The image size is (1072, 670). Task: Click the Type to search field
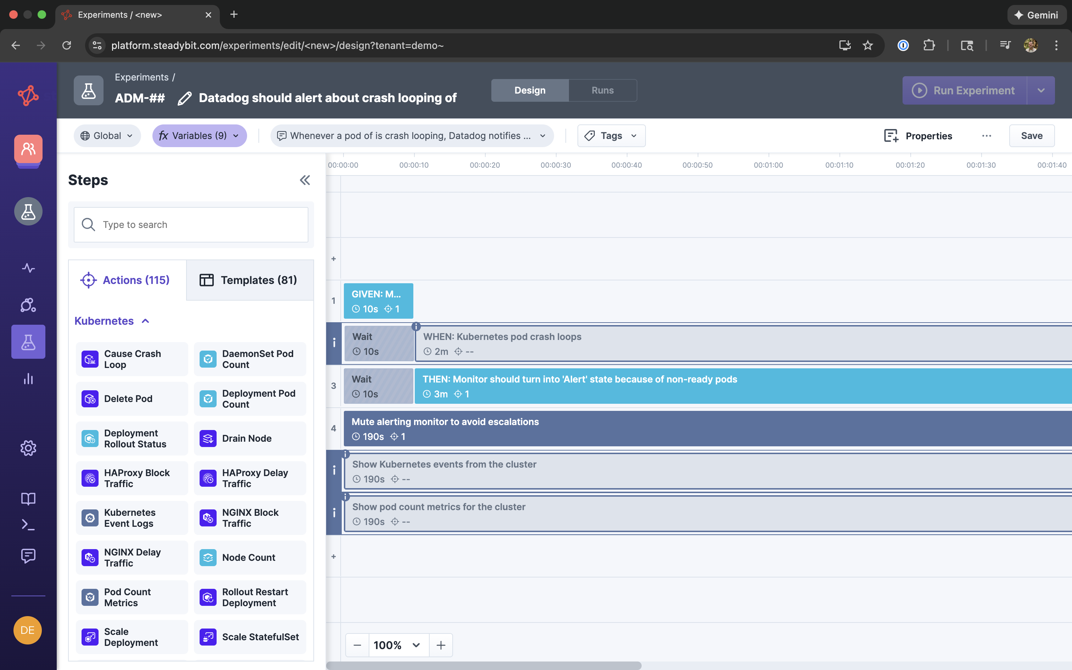(x=191, y=225)
